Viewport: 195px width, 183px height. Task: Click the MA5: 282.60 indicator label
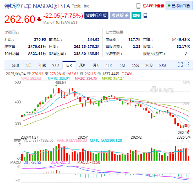[x=31, y=78]
